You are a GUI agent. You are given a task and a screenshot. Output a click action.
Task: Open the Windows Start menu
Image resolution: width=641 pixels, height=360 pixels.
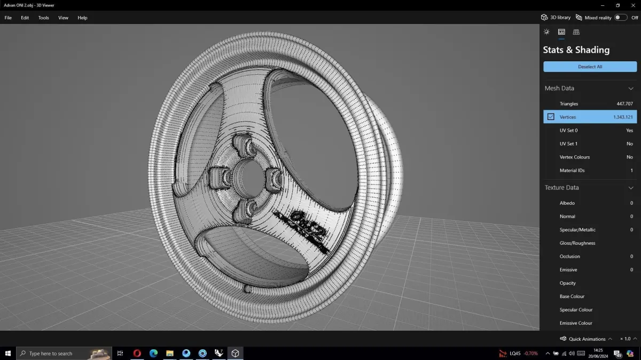coord(8,353)
